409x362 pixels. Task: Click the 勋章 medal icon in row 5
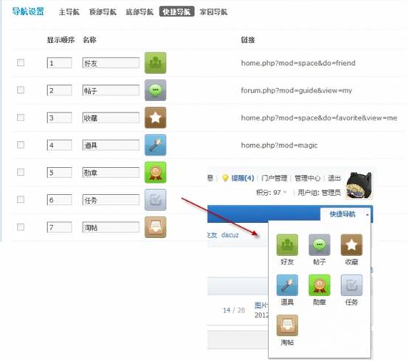tap(155, 172)
